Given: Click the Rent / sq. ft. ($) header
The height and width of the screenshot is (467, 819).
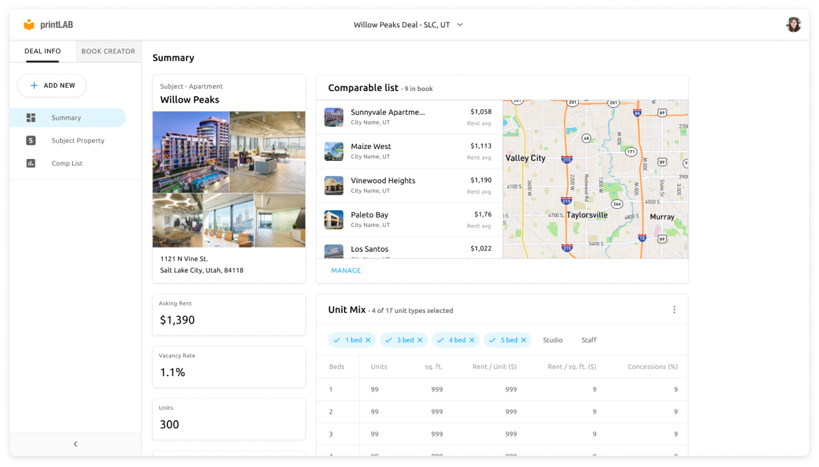Looking at the screenshot, I should 572,367.
